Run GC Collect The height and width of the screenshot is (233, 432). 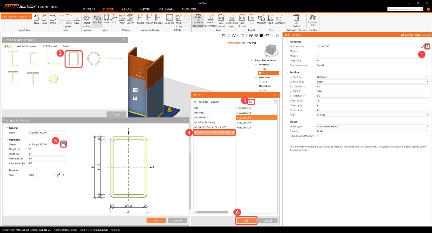point(296,21)
